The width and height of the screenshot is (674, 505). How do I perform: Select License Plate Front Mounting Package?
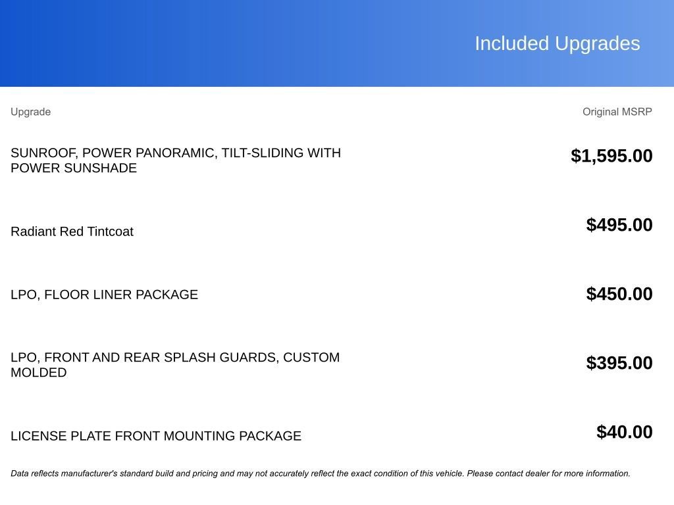point(156,436)
